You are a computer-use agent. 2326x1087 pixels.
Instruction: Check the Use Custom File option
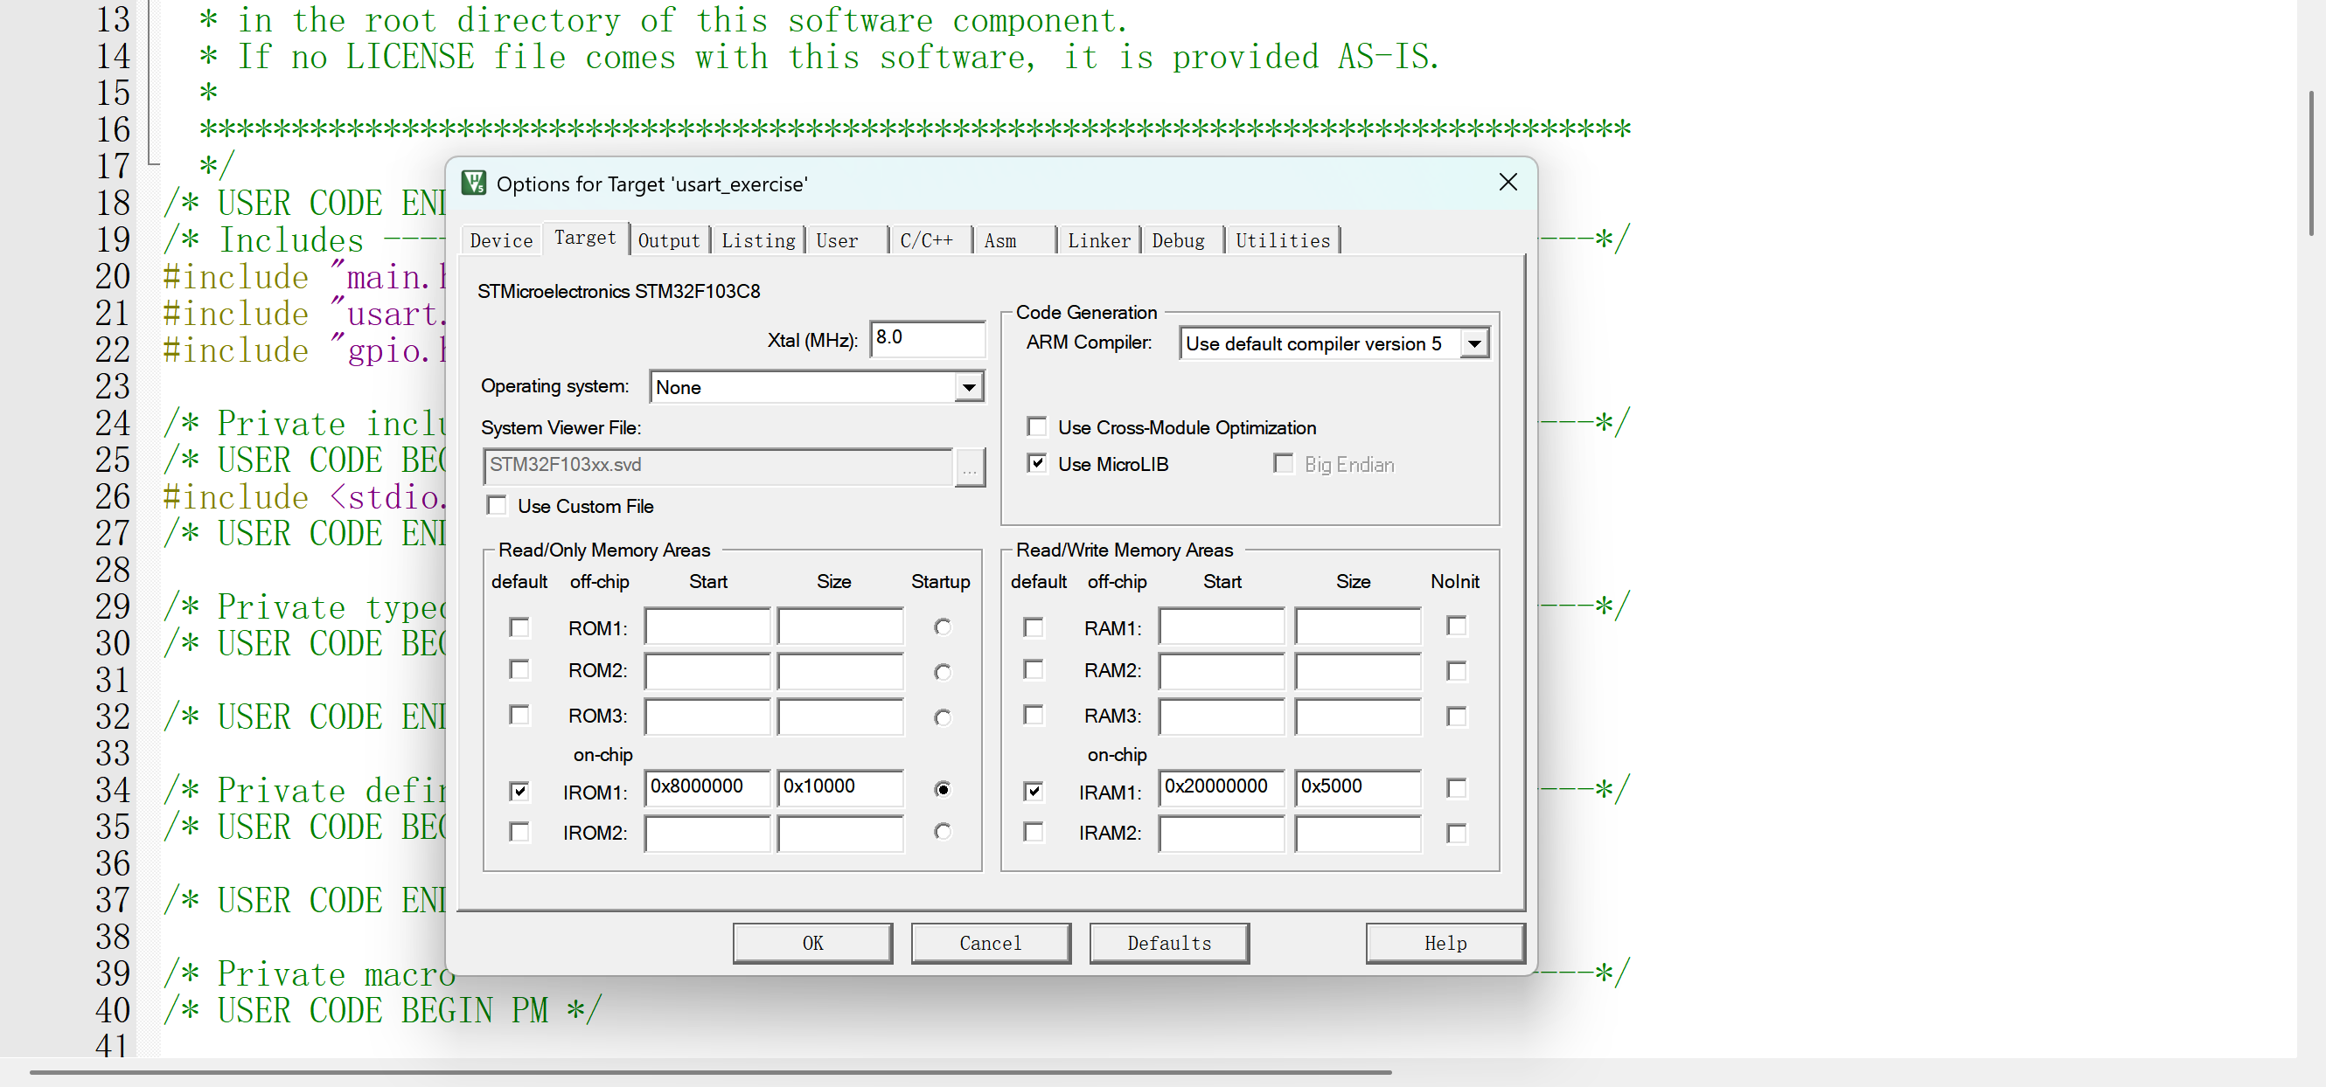pos(497,505)
